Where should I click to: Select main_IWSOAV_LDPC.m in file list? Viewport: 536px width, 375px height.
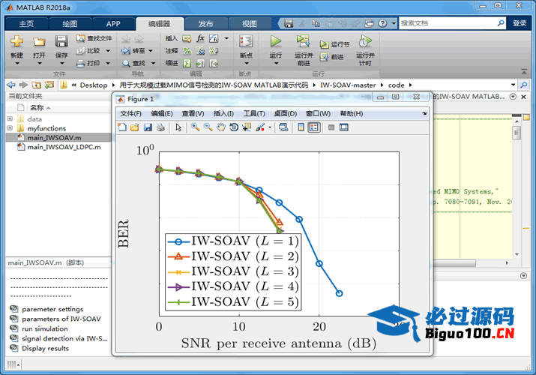coord(64,147)
